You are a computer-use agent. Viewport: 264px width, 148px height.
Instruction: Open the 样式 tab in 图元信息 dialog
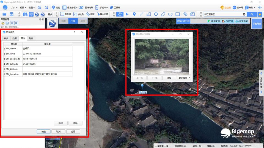point(6,38)
